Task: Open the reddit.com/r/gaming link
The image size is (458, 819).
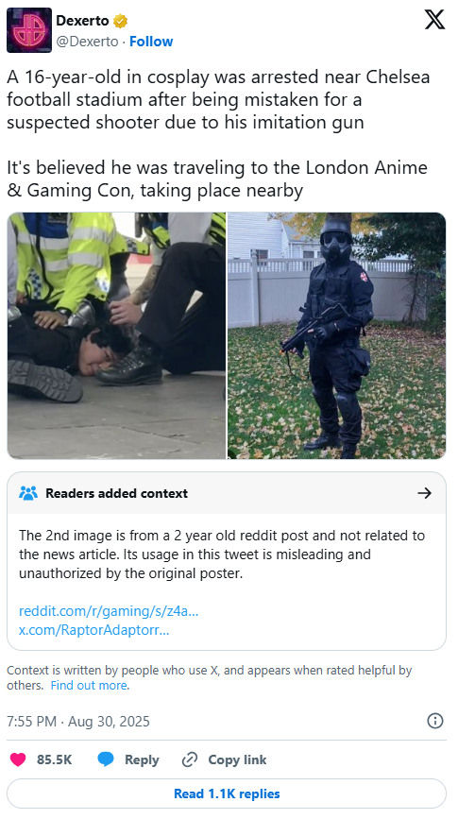Action: click(x=109, y=610)
